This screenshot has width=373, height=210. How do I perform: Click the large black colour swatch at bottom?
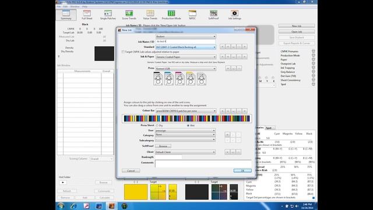pos(197,192)
